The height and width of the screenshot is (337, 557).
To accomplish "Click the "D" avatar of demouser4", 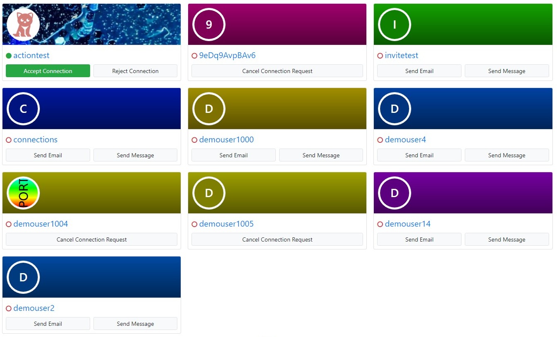I will 395,109.
